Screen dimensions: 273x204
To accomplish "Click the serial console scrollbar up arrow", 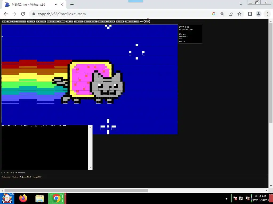I will (90, 127).
